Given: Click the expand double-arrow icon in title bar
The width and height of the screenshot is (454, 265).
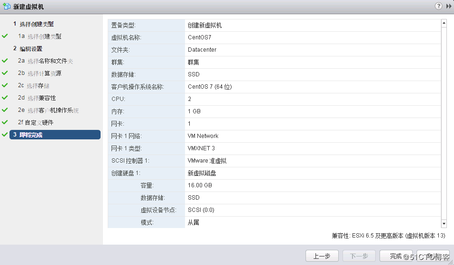Looking at the screenshot, I should point(449,6).
